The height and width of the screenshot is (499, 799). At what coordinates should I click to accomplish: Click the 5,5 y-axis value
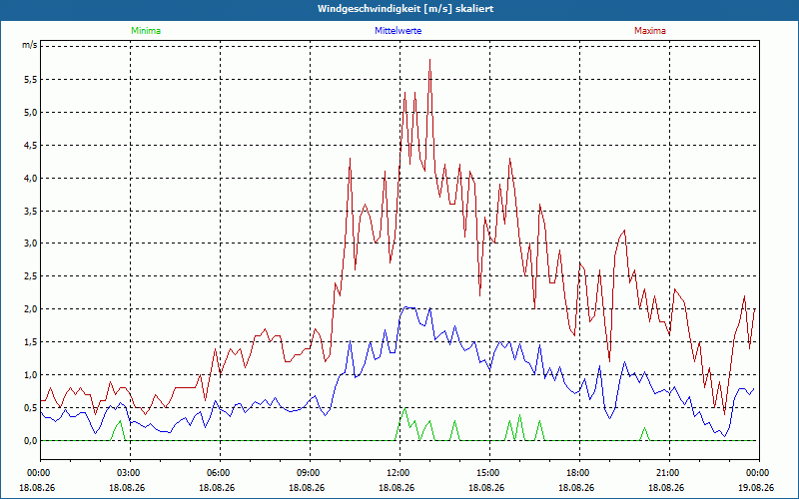point(31,80)
